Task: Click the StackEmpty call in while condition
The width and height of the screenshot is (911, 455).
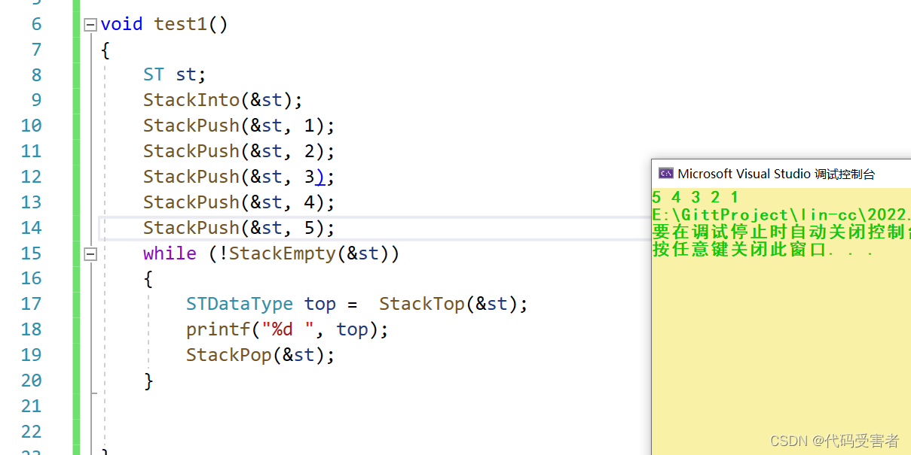Action: [x=309, y=253]
